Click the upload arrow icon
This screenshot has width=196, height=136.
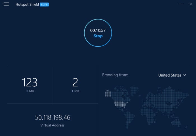(72, 91)
